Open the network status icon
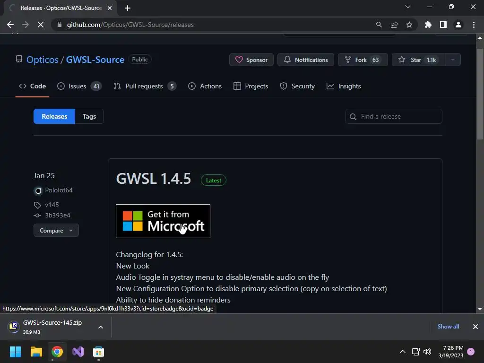Image resolution: width=484 pixels, height=363 pixels. point(416,352)
